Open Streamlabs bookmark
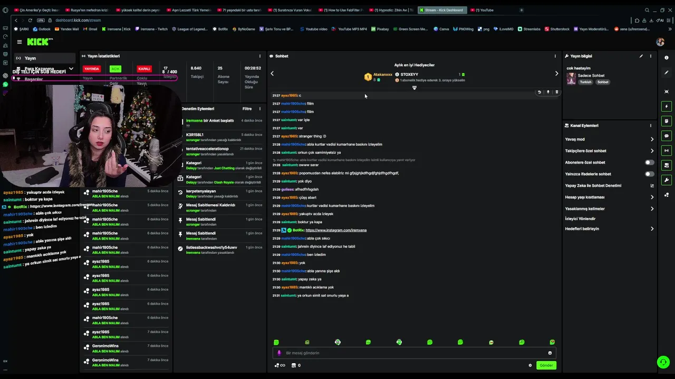 pos(529,29)
